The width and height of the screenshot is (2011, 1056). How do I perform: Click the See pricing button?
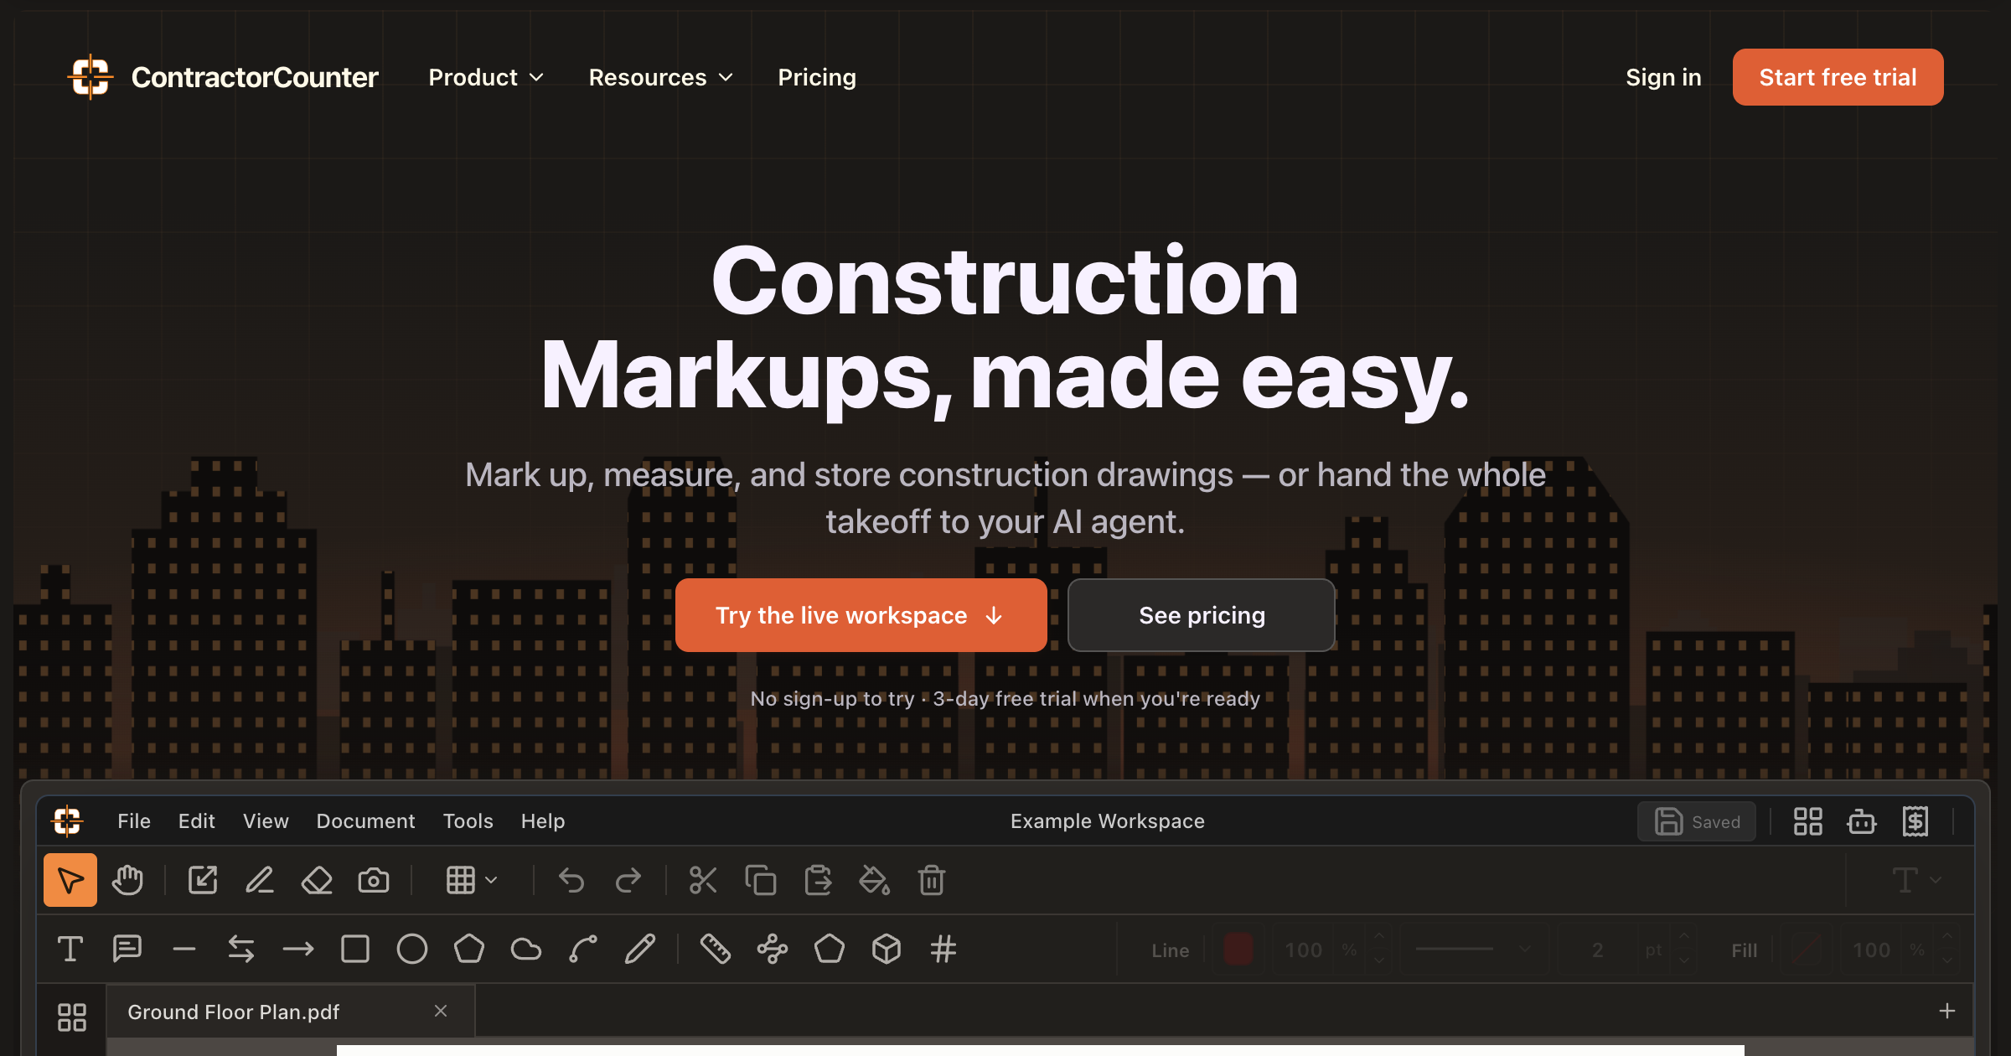tap(1202, 615)
